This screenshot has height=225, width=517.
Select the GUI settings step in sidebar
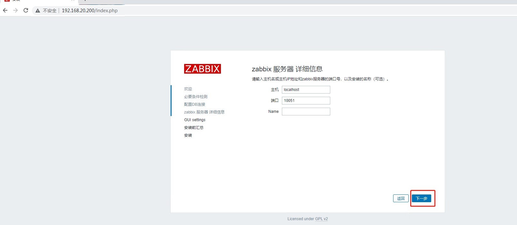195,120
